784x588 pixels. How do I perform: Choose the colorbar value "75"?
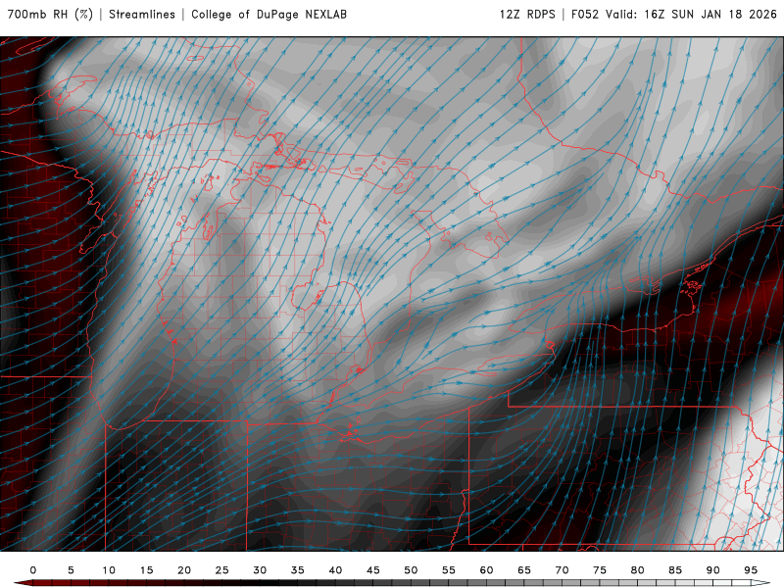600,570
